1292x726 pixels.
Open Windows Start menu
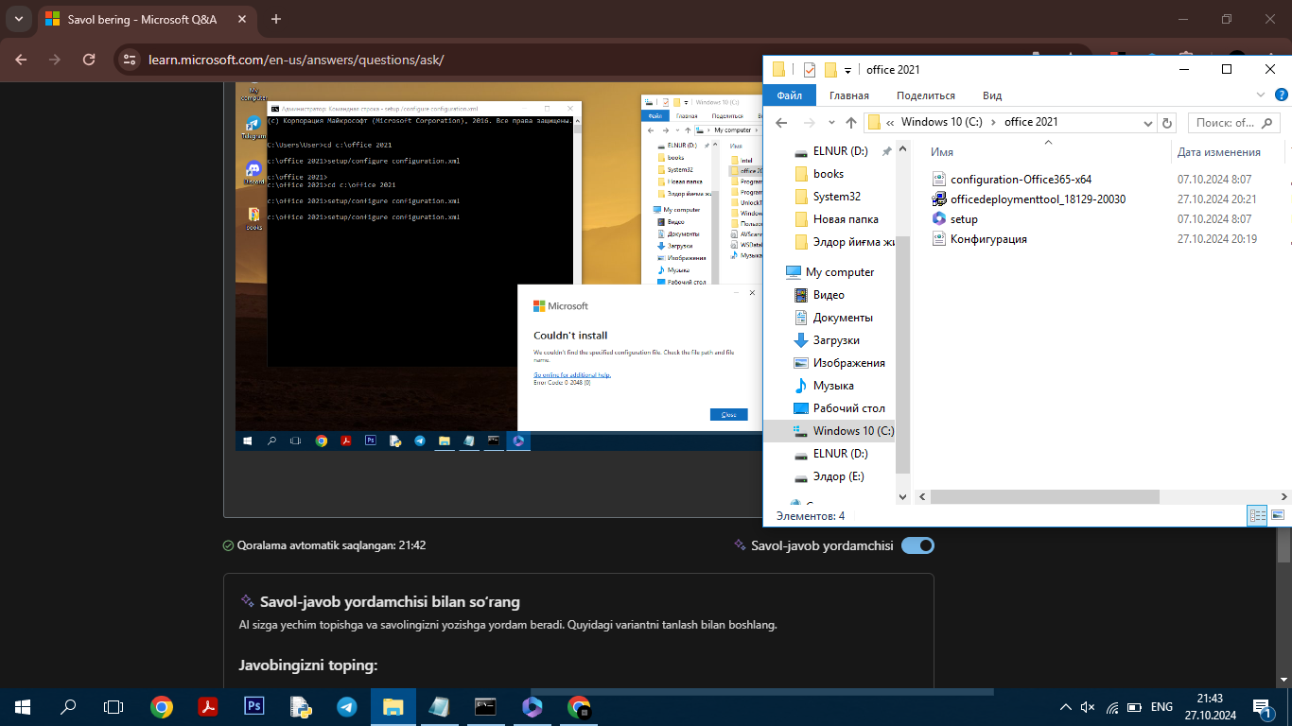23,706
